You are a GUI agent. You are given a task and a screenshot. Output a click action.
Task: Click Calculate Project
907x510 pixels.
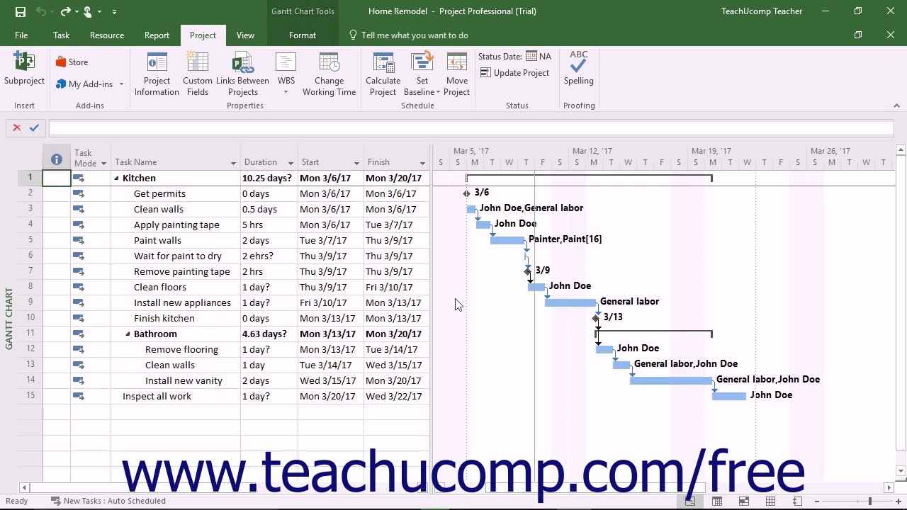(383, 74)
